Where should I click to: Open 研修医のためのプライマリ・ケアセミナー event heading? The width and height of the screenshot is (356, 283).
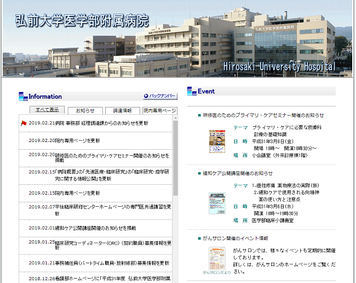tap(263, 115)
